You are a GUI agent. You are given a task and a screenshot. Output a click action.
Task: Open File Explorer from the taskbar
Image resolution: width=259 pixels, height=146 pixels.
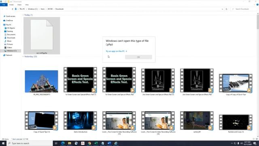(70, 143)
